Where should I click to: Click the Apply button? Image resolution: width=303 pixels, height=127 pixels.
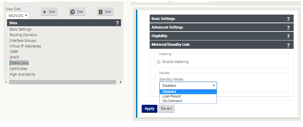(149, 108)
